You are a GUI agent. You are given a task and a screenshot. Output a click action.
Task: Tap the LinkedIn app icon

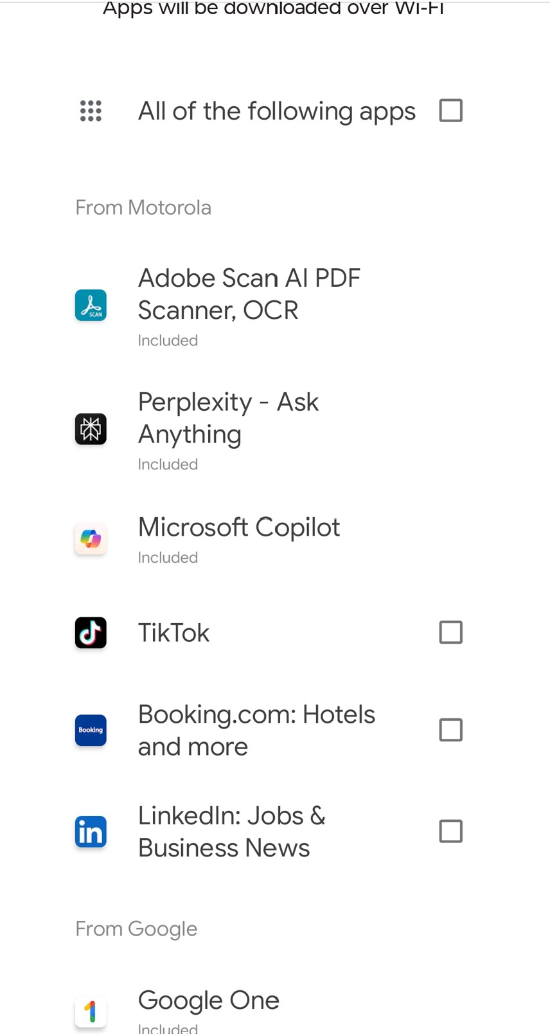pyautogui.click(x=91, y=831)
